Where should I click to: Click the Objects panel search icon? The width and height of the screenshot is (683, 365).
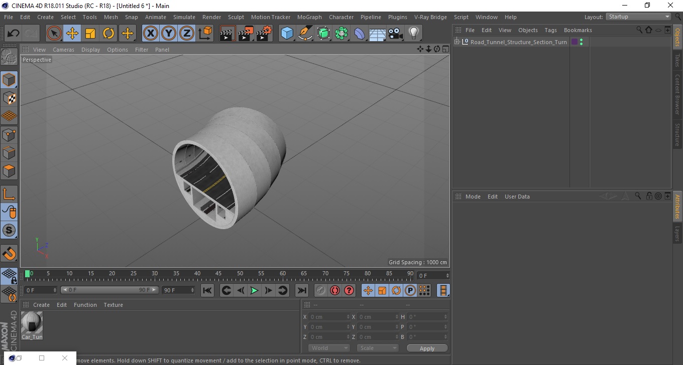pos(639,30)
